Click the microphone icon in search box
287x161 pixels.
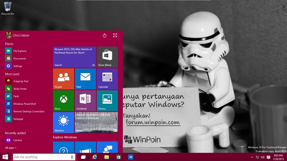pyautogui.click(x=72, y=157)
